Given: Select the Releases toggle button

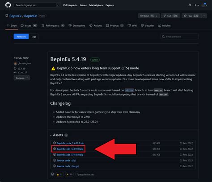Looking at the screenshot, I should pos(21,37).
